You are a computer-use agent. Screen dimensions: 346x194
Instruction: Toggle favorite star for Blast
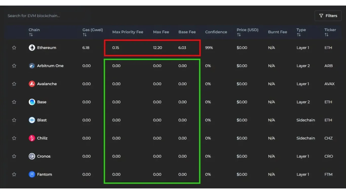click(x=14, y=120)
